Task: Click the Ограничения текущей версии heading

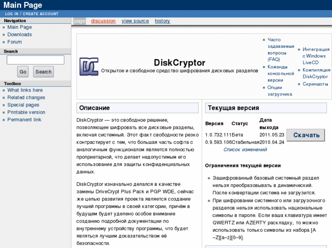Action: pyautogui.click(x=243, y=166)
